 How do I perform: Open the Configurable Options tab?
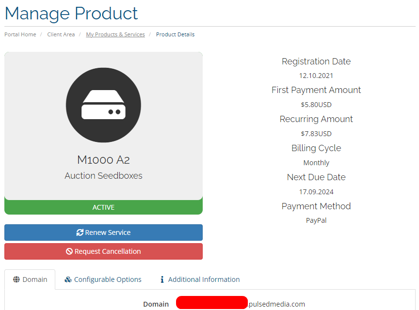tap(103, 279)
